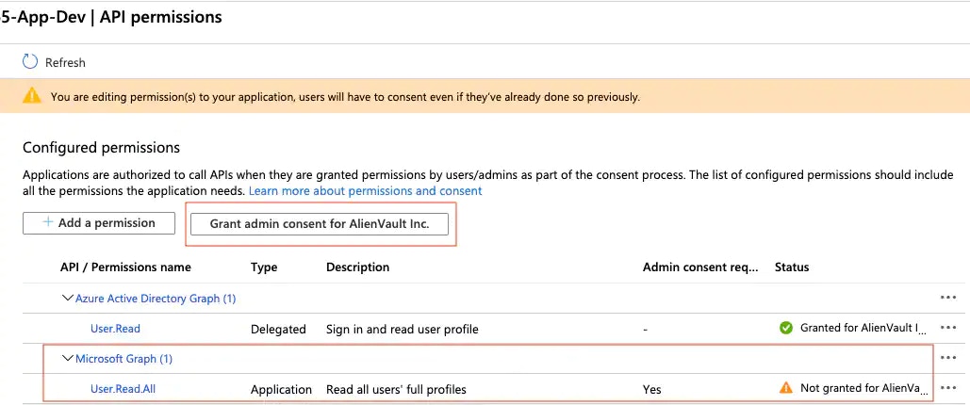This screenshot has width=970, height=405.
Task: Select 'Sign in and read user profile' description
Action: (x=403, y=329)
